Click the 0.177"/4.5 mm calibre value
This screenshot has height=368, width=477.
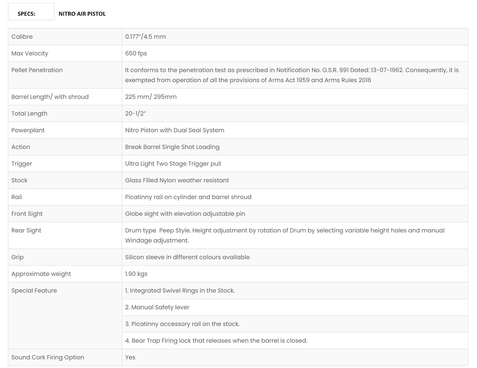pos(145,37)
